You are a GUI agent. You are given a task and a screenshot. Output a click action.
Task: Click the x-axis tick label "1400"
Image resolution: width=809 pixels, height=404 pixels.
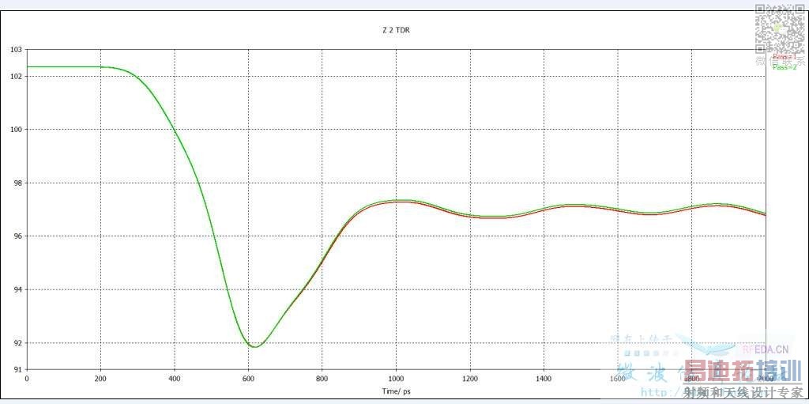click(544, 378)
